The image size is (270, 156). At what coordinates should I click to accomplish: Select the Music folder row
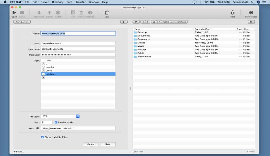pyautogui.click(x=194, y=46)
